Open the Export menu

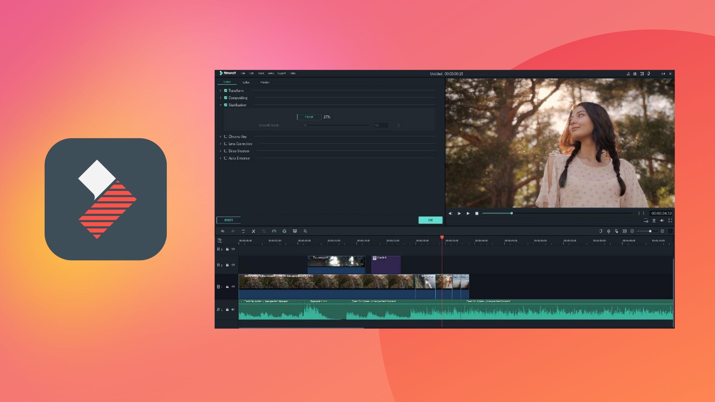point(282,73)
